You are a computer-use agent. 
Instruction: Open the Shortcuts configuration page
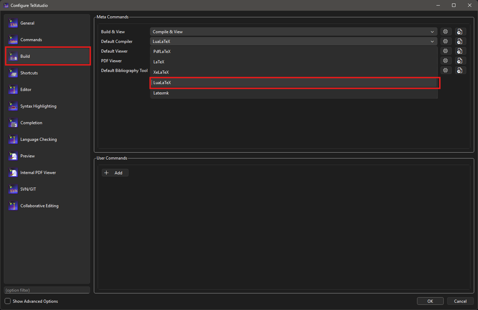(x=29, y=73)
